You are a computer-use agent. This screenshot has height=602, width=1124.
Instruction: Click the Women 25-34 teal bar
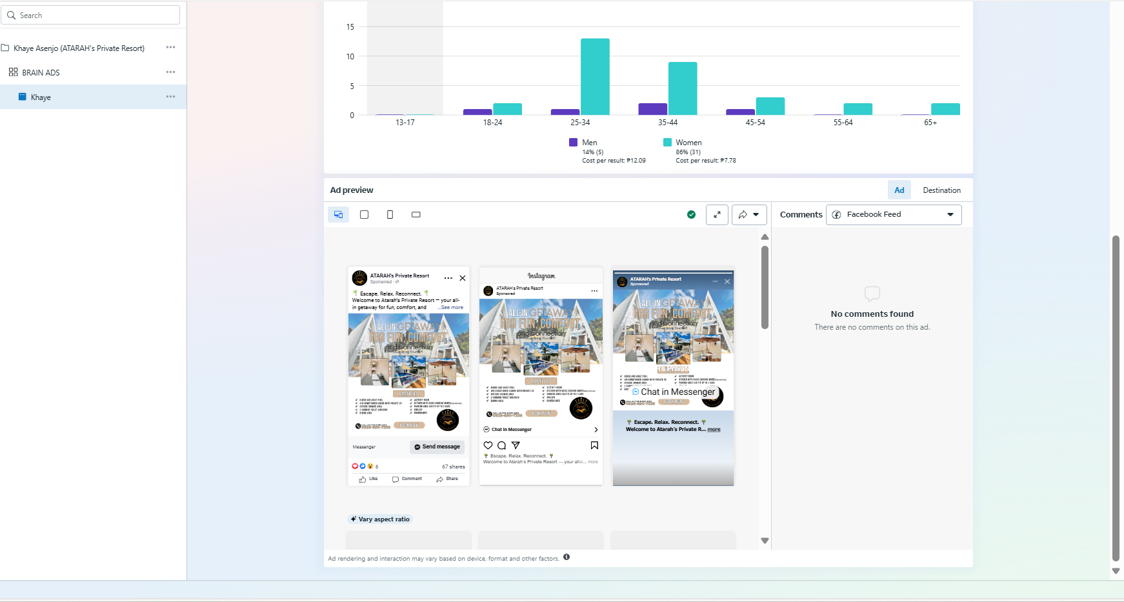click(594, 76)
